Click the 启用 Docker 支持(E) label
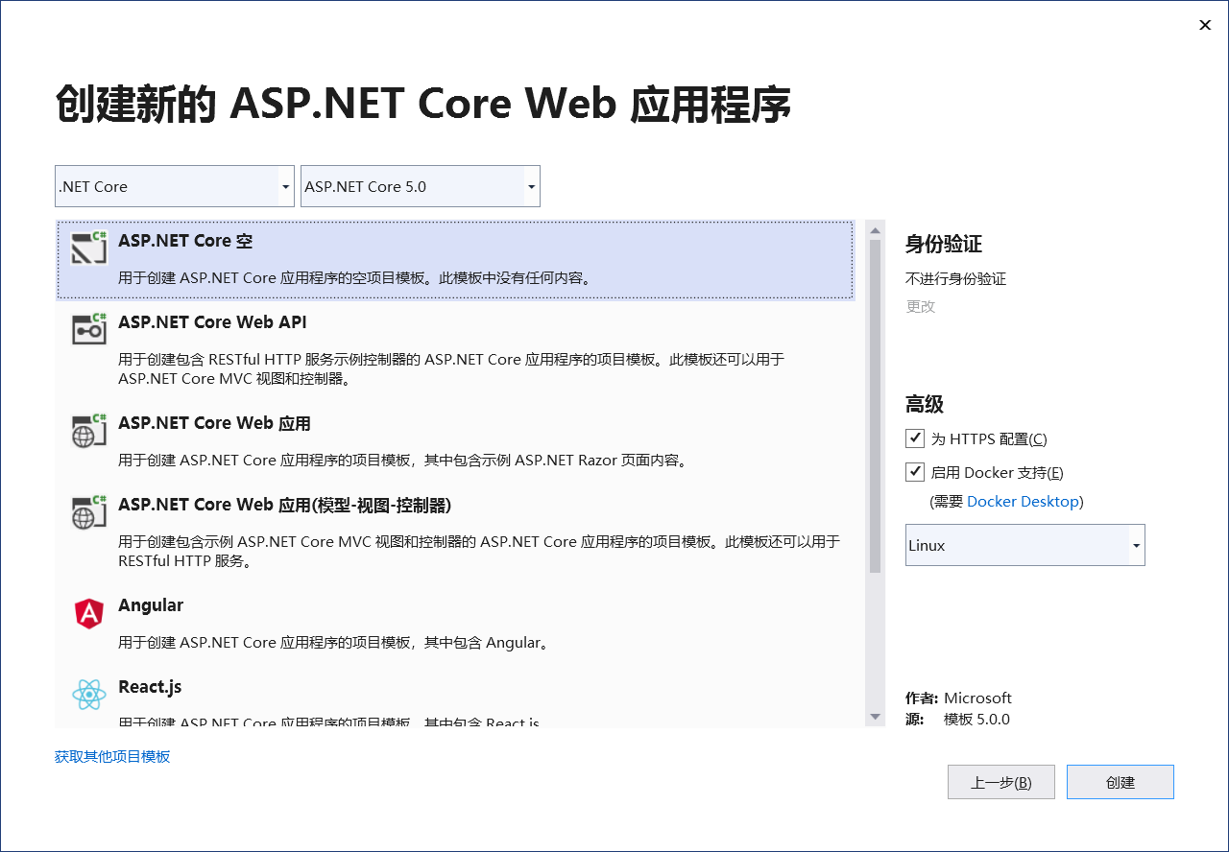 click(997, 473)
